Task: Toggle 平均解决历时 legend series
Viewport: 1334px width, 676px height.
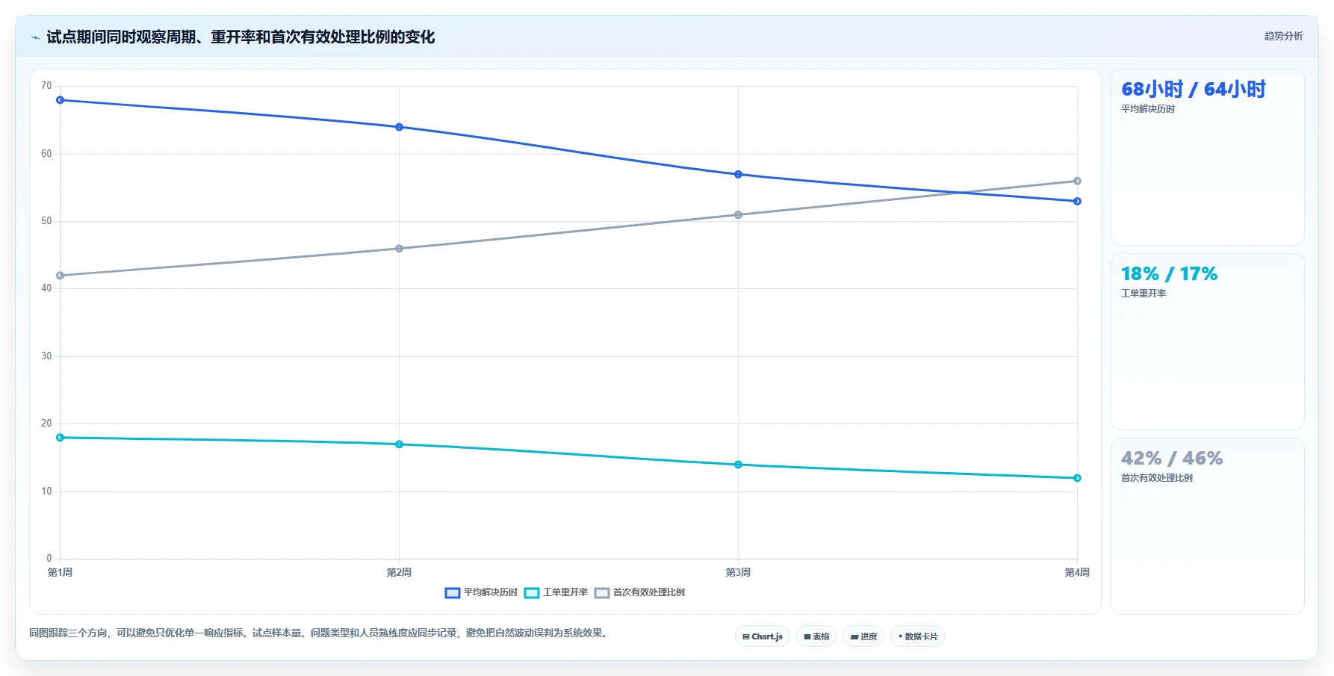Action: (481, 592)
